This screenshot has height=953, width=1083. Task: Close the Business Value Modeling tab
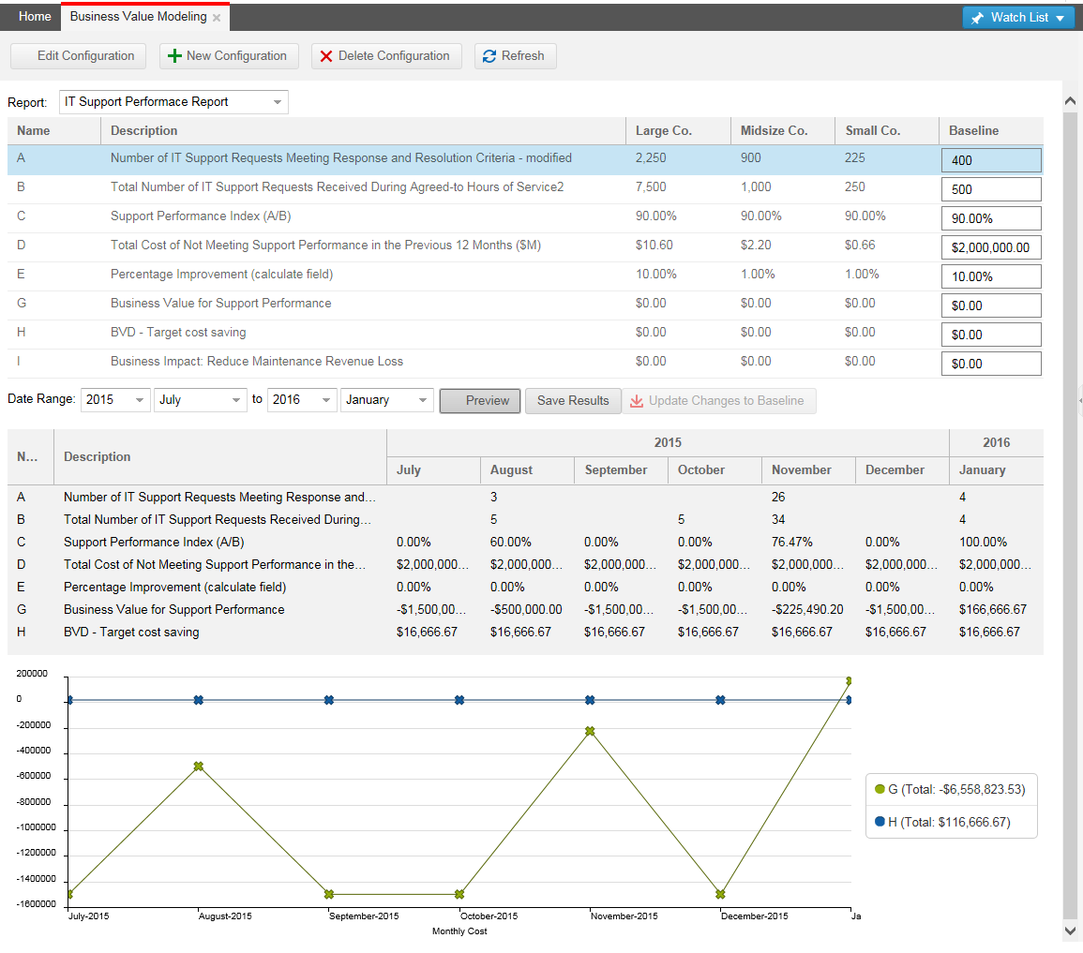[x=217, y=18]
